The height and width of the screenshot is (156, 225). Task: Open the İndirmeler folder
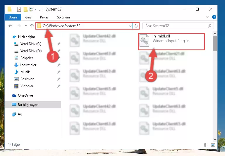28,65
